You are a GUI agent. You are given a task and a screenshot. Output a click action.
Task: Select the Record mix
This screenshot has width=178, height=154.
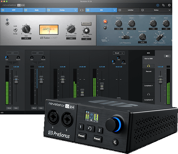(149, 71)
